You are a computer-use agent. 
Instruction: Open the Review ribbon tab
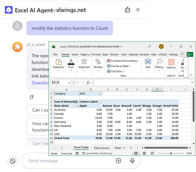pos(114,54)
